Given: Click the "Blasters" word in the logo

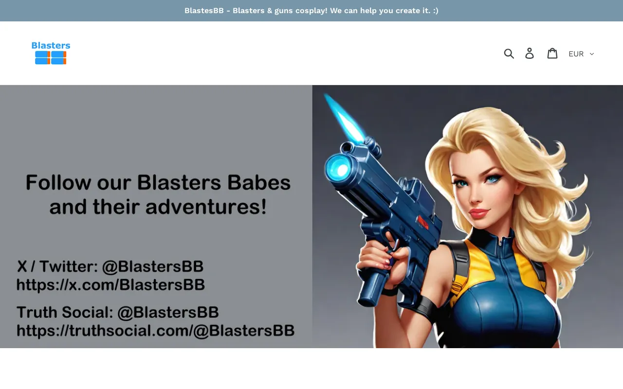Looking at the screenshot, I should 51,46.
